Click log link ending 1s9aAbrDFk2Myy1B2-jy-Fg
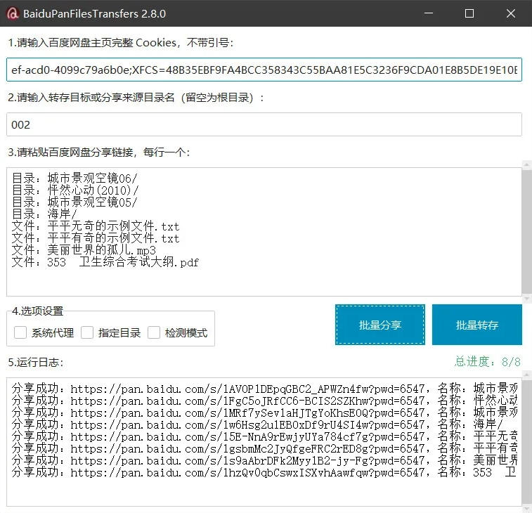The height and width of the screenshot is (513, 532). 247,460
